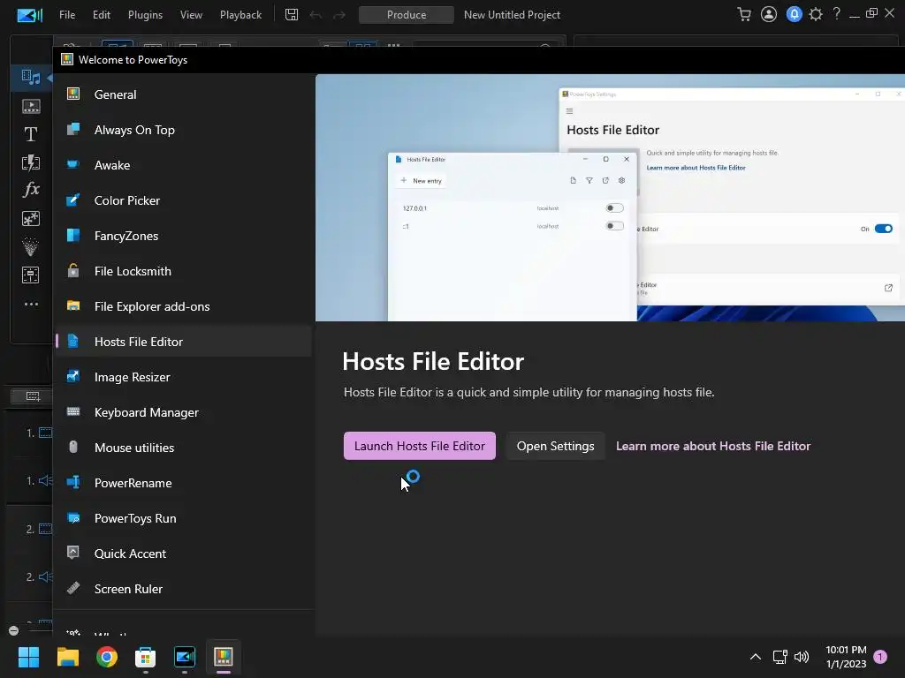Open the taskbar clock and date
This screenshot has width=905, height=678.
tap(846, 657)
